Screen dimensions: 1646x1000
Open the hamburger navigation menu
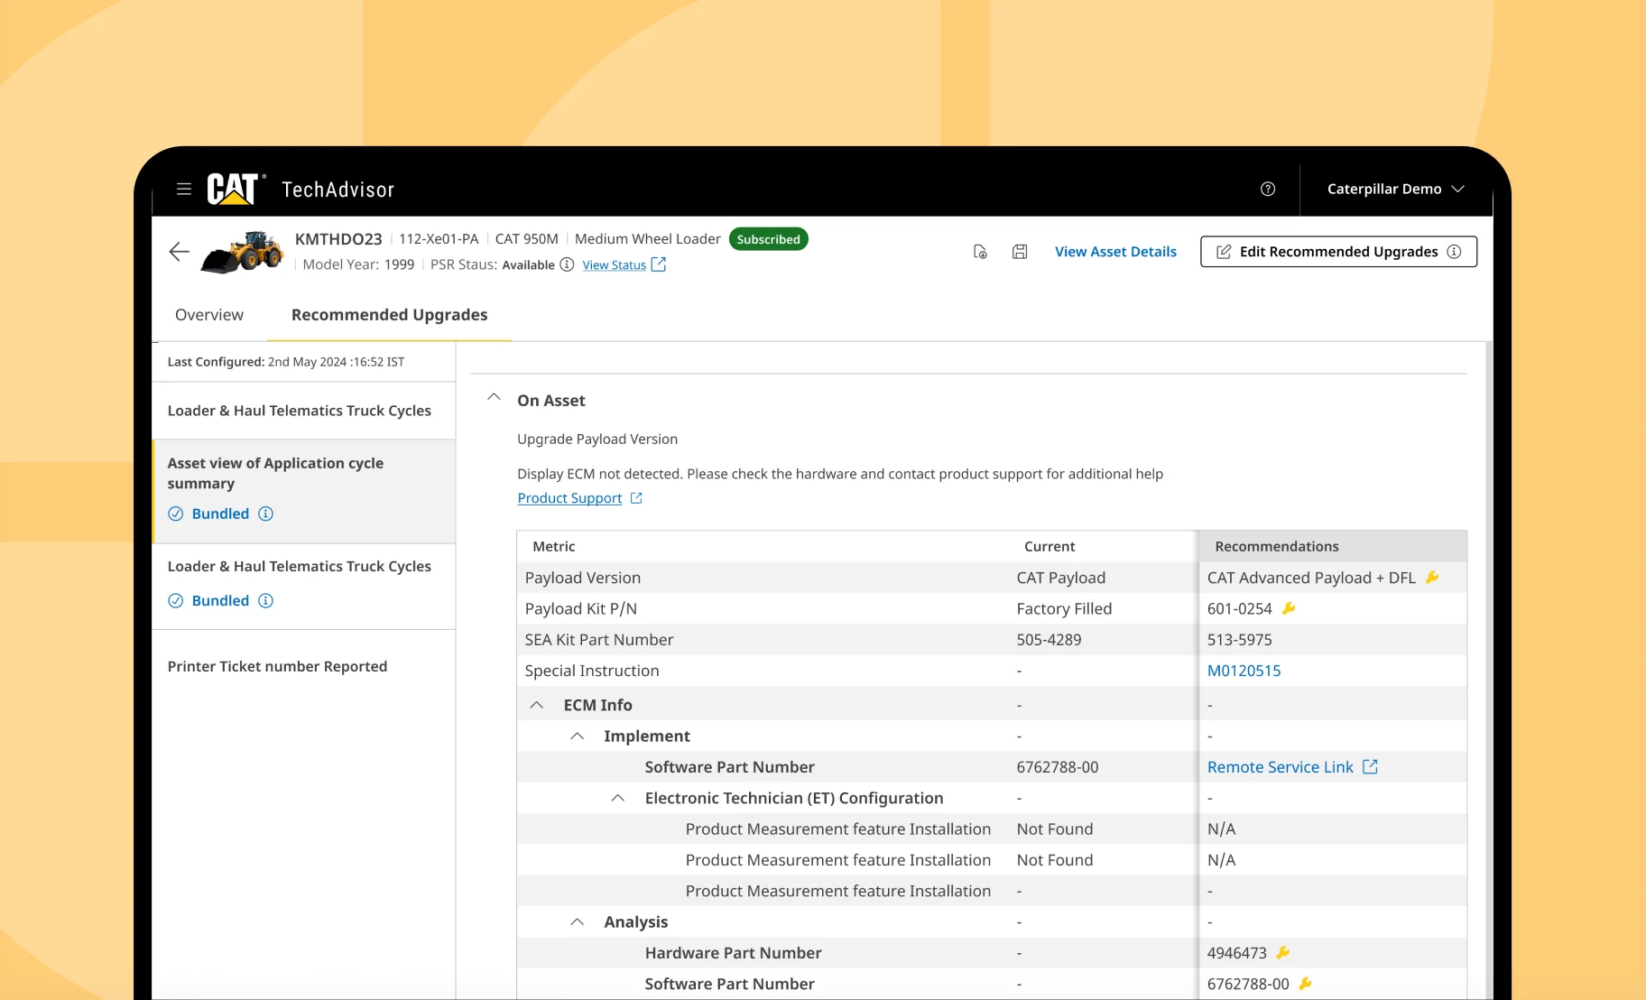(184, 190)
